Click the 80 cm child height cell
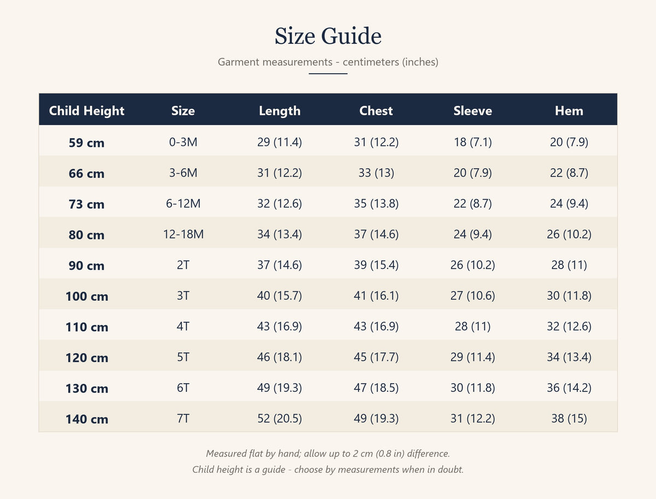656x499 pixels. point(87,235)
